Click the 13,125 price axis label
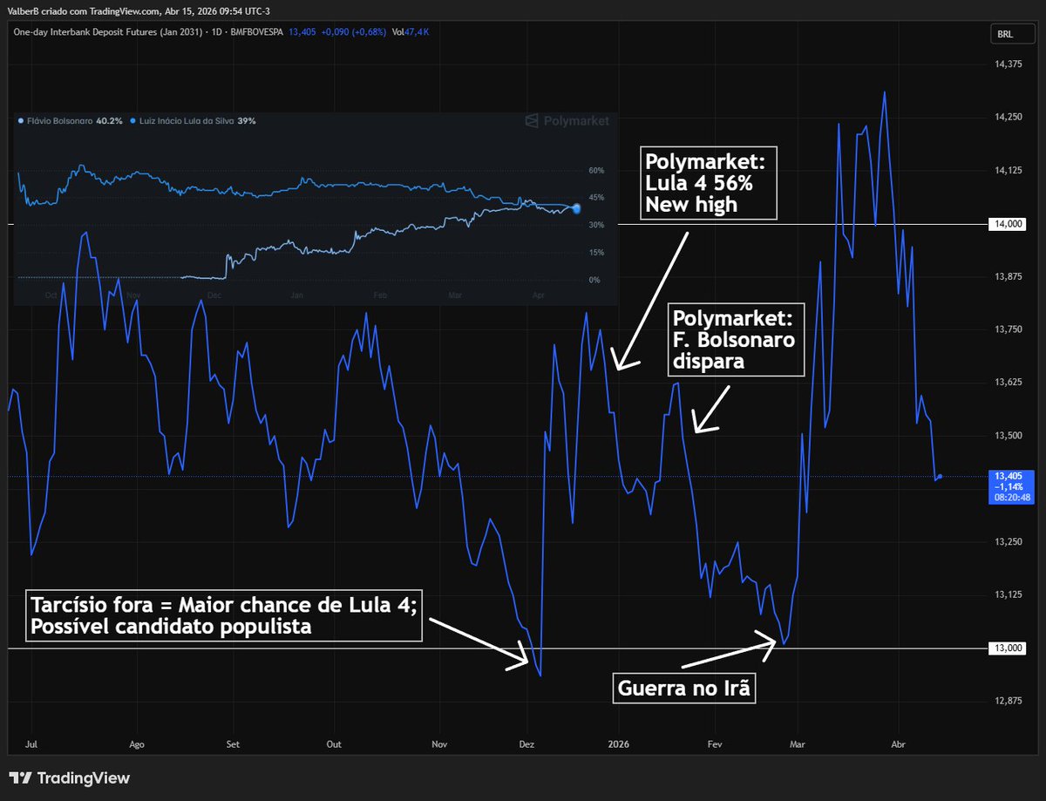The height and width of the screenshot is (801, 1046). click(1007, 595)
